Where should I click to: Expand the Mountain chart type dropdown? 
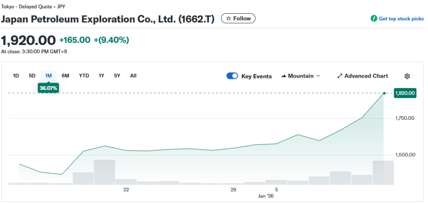[318, 76]
